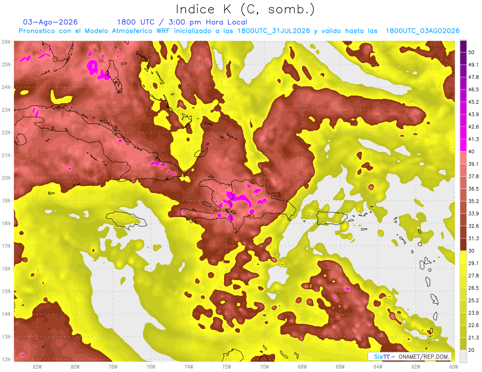
Task: Click the legend value '31.3'
Action: (x=474, y=238)
